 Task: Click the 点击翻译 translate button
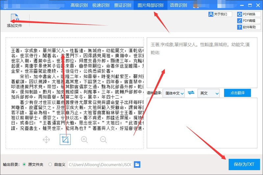click(x=237, y=93)
